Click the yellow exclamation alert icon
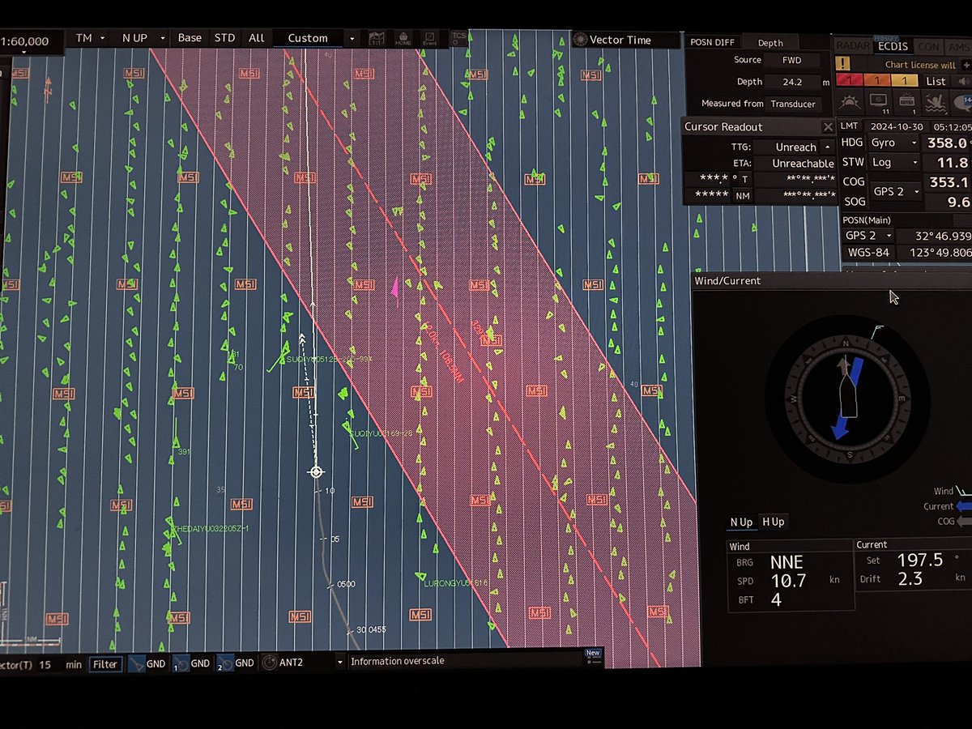The image size is (972, 729). coord(843,63)
